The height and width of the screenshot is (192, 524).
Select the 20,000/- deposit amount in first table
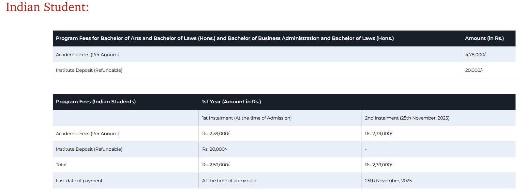pyautogui.click(x=474, y=70)
